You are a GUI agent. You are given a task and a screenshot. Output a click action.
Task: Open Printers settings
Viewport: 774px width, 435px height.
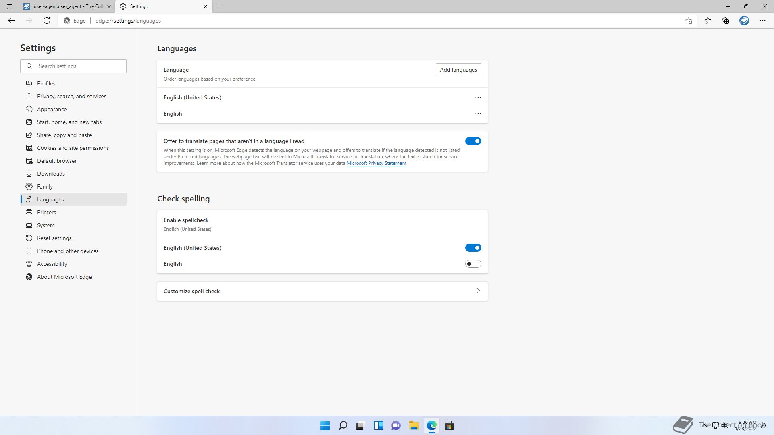pyautogui.click(x=73, y=212)
